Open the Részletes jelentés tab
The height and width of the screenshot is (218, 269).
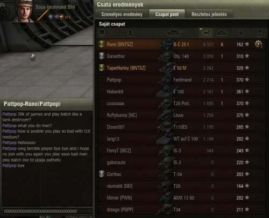(x=209, y=15)
